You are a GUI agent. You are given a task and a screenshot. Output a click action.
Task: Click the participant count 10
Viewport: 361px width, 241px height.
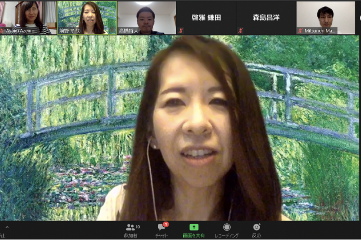138,227
